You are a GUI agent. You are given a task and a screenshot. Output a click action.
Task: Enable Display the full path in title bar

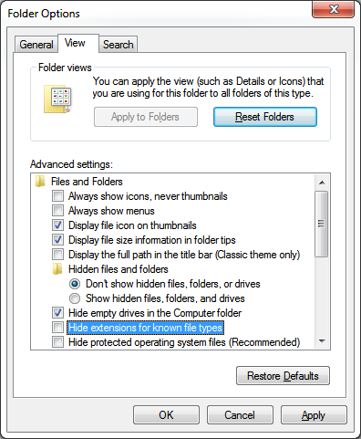pyautogui.click(x=57, y=255)
